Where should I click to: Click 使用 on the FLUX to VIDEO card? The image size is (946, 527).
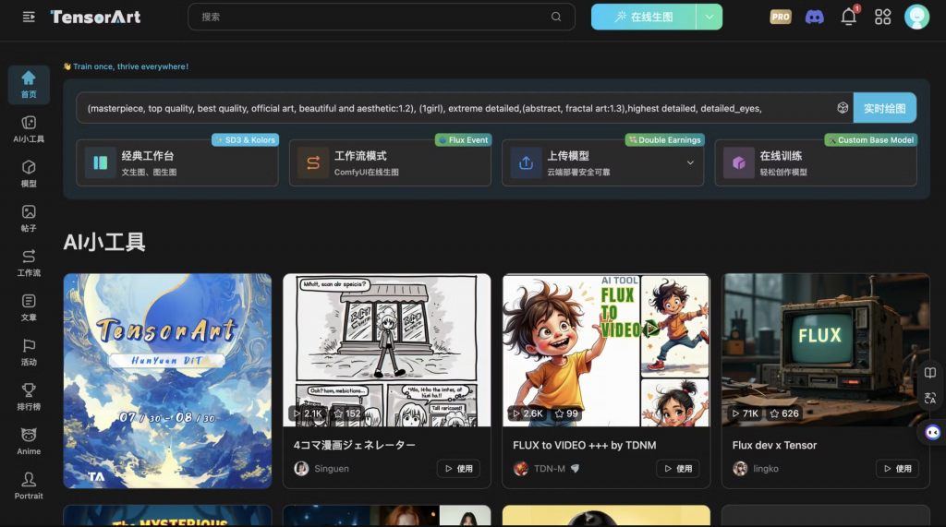tap(678, 469)
